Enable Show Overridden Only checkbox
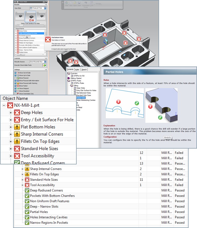The width and height of the screenshot is (197, 228). (x=15, y=94)
